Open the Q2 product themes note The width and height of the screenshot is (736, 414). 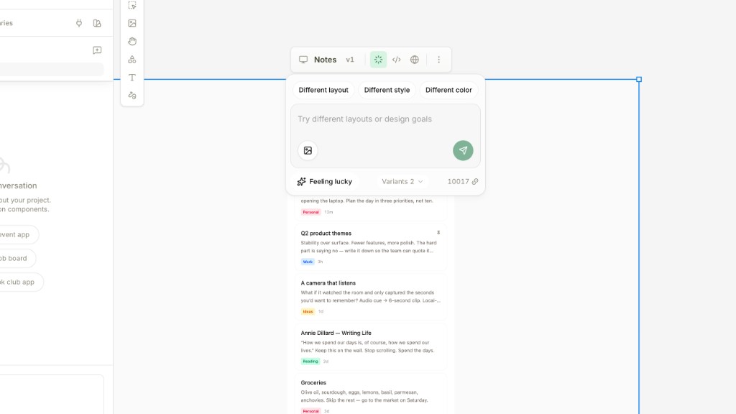371,247
